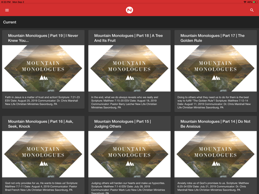
Task: Tap description 'In the end, what we do always reveals'
Action: (125, 102)
